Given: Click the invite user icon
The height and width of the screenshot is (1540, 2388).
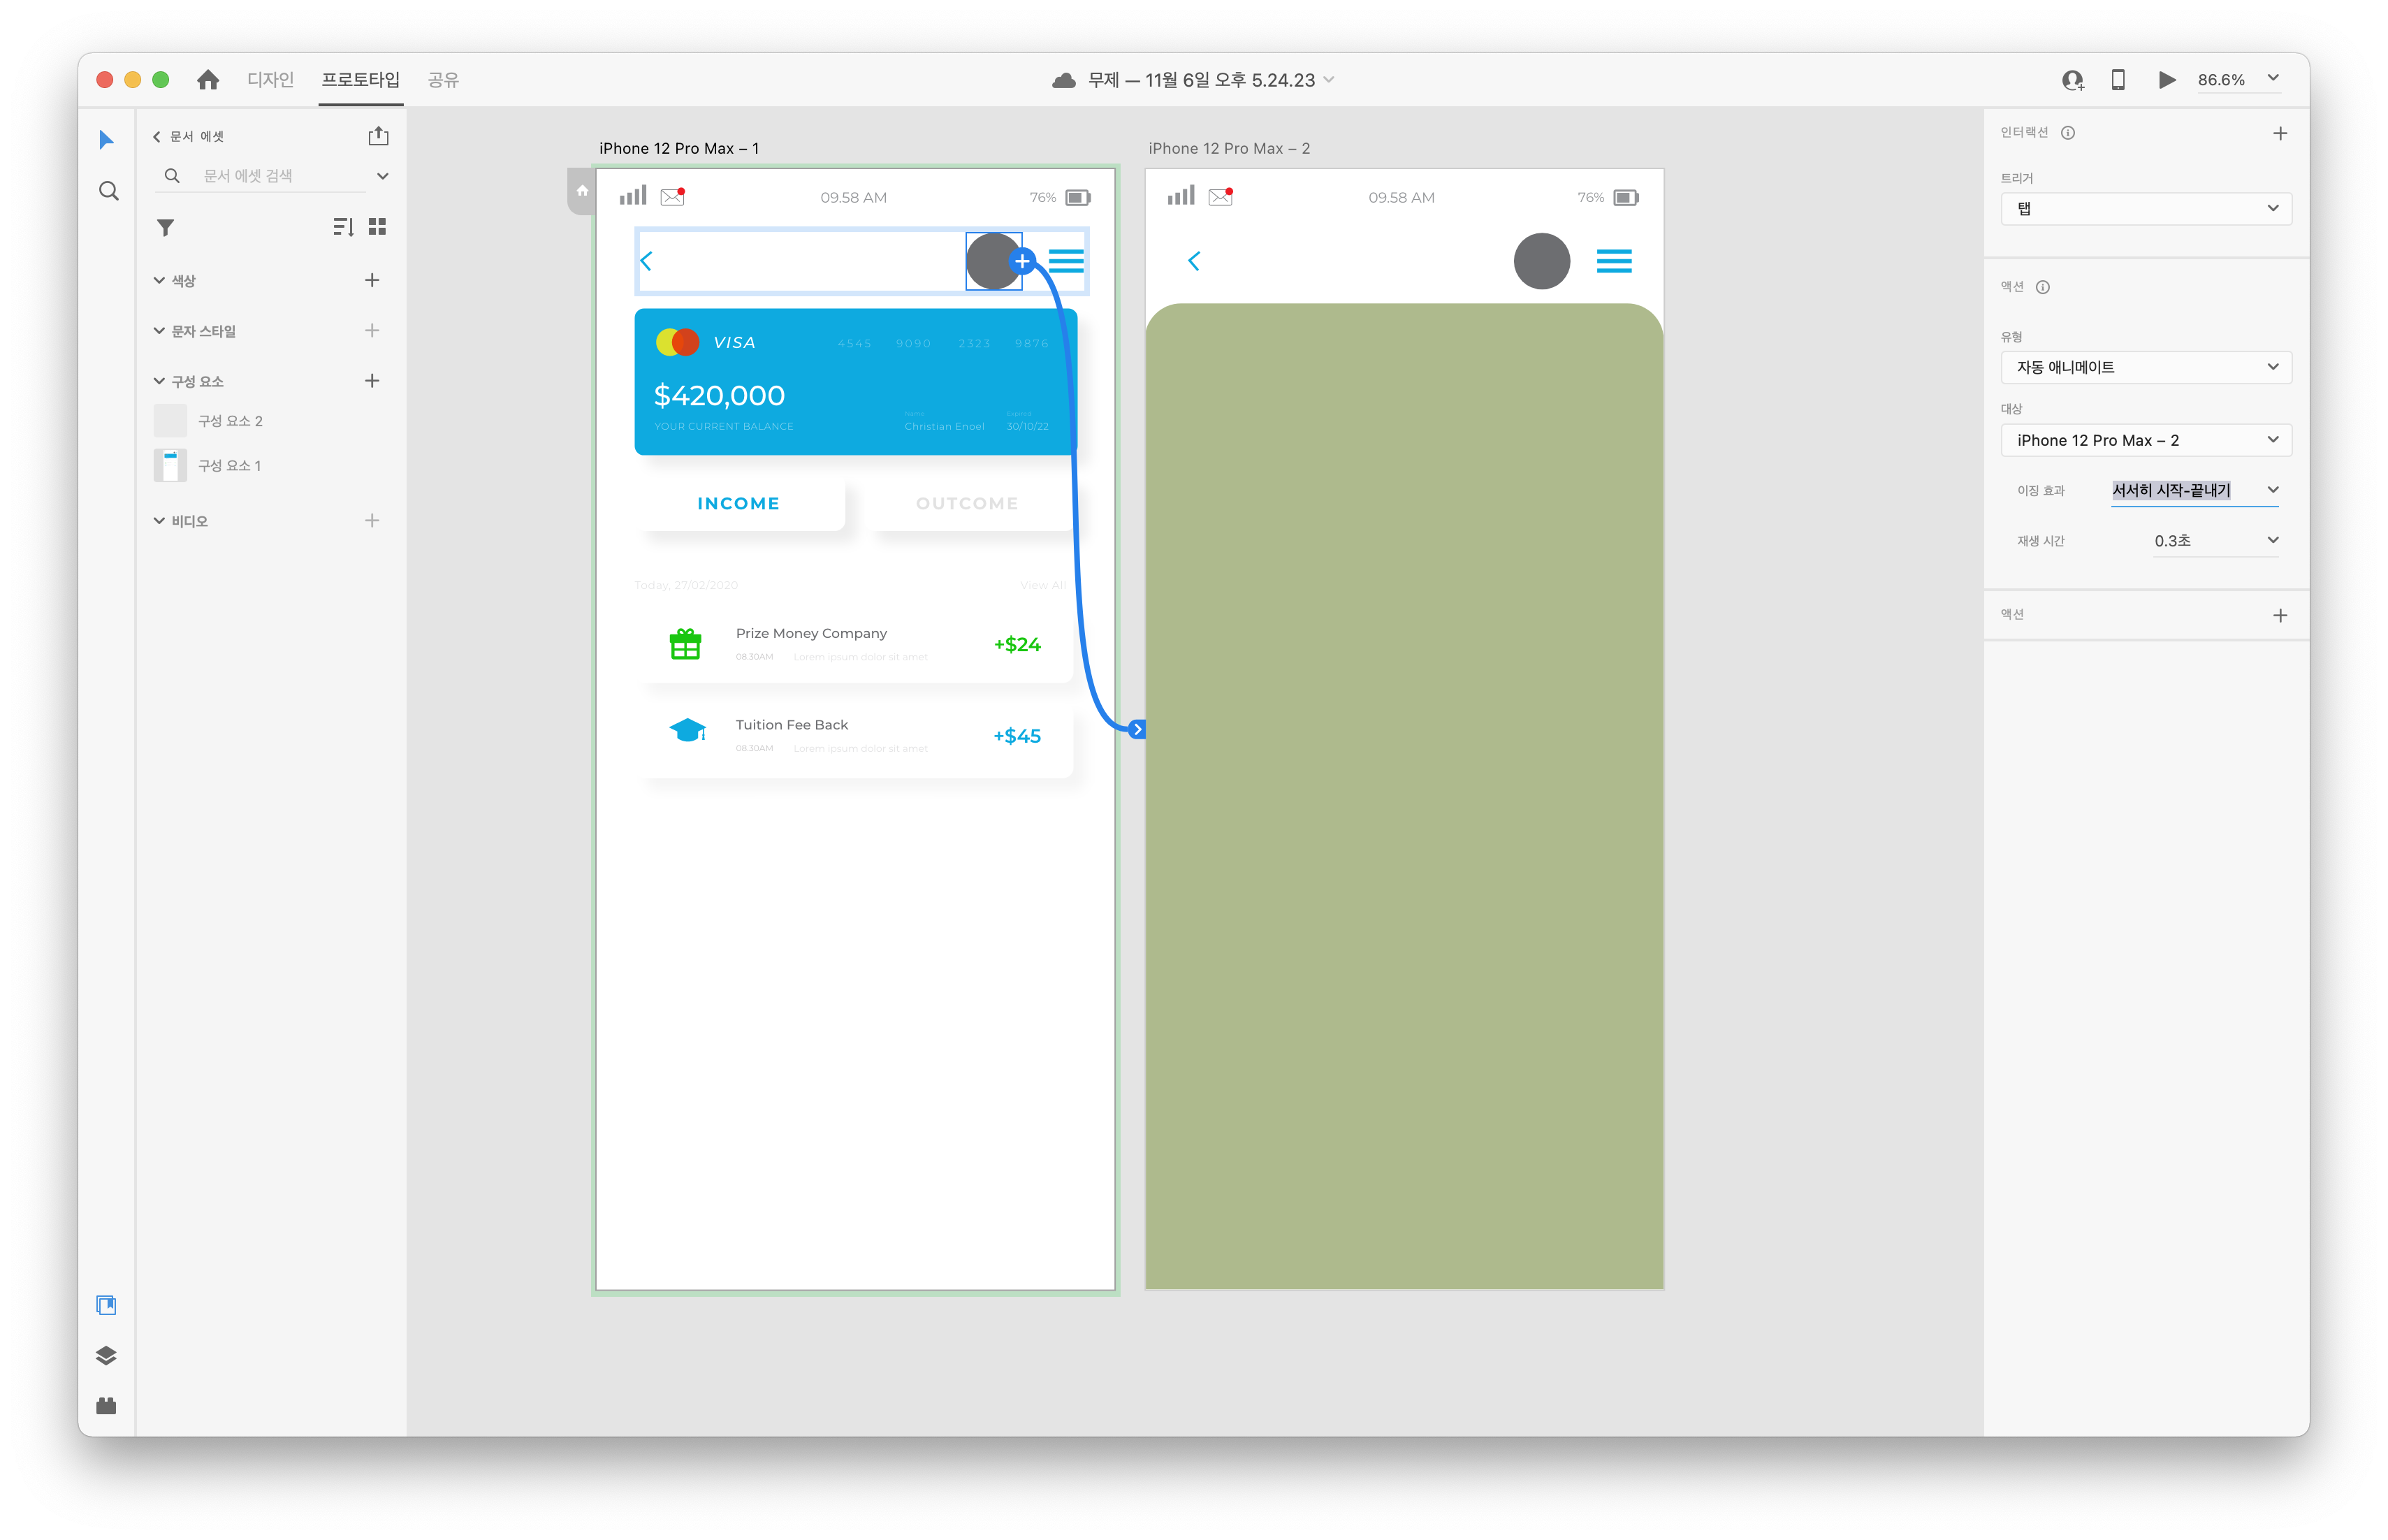Looking at the screenshot, I should click(2072, 80).
